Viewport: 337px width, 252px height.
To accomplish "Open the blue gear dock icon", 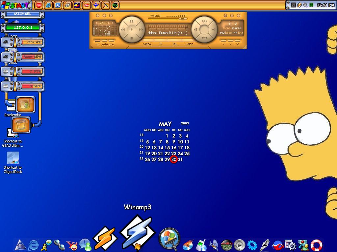I will [252, 245].
